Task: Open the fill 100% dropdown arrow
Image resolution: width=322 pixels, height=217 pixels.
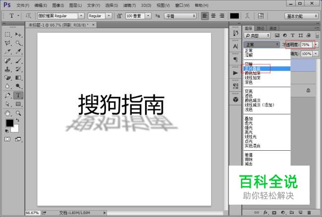Action: pos(316,54)
